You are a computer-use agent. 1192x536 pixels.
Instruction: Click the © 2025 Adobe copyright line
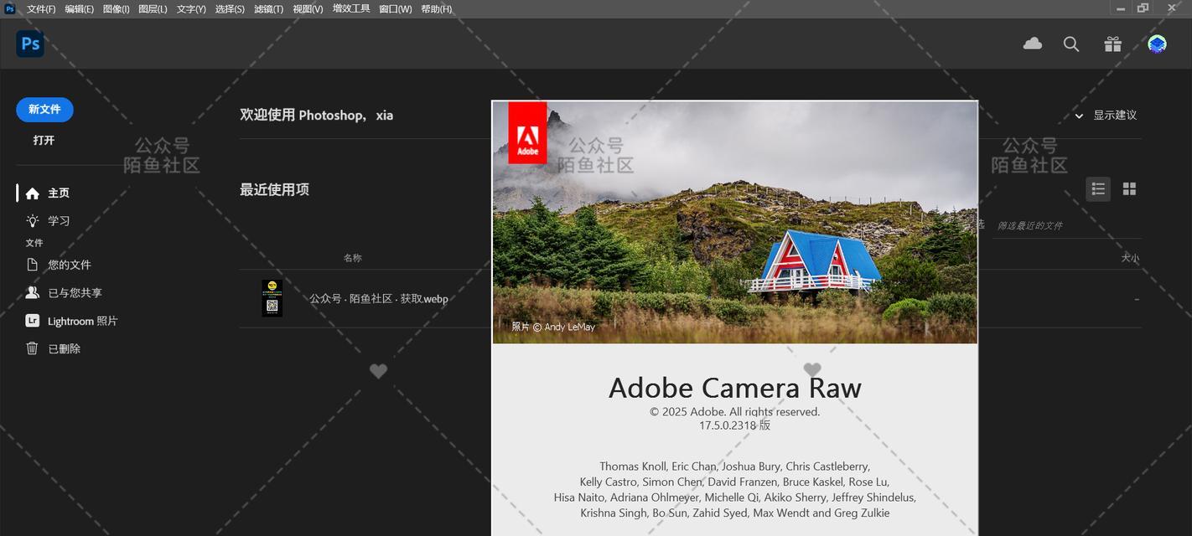[x=734, y=412]
